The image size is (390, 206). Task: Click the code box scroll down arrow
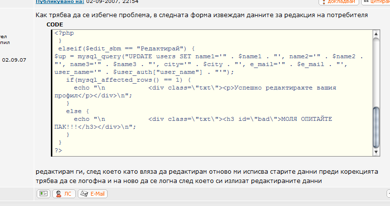tap(376, 152)
